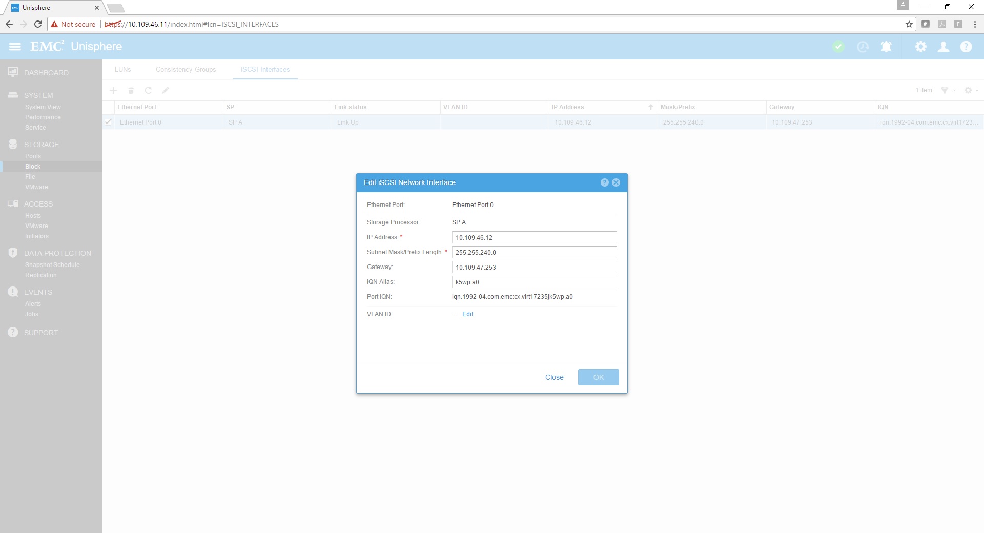The width and height of the screenshot is (984, 533).
Task: Open the settings gear in header
Action: 920,47
